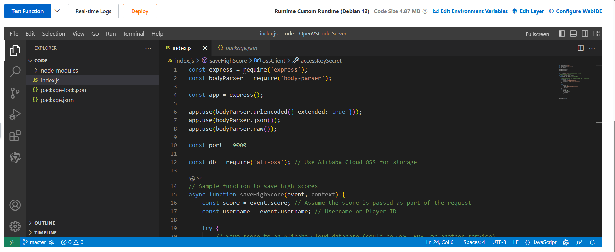
Task: Click AI code lens icon above line 14
Action: (x=192, y=178)
